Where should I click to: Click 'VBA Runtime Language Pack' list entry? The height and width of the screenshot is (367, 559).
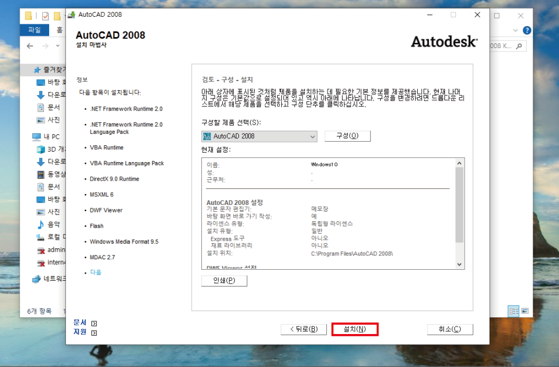pos(127,163)
